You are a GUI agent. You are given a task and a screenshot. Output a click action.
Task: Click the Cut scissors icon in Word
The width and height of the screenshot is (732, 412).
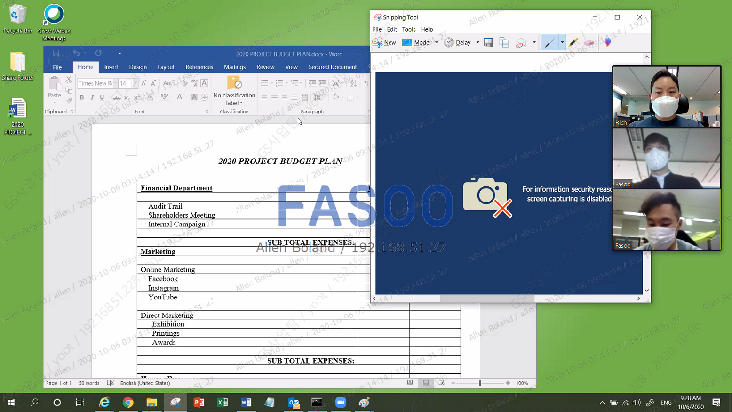(x=69, y=80)
